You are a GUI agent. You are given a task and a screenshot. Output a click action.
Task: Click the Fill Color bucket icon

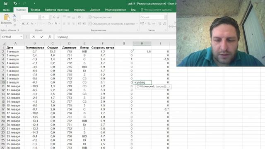coord(49,24)
